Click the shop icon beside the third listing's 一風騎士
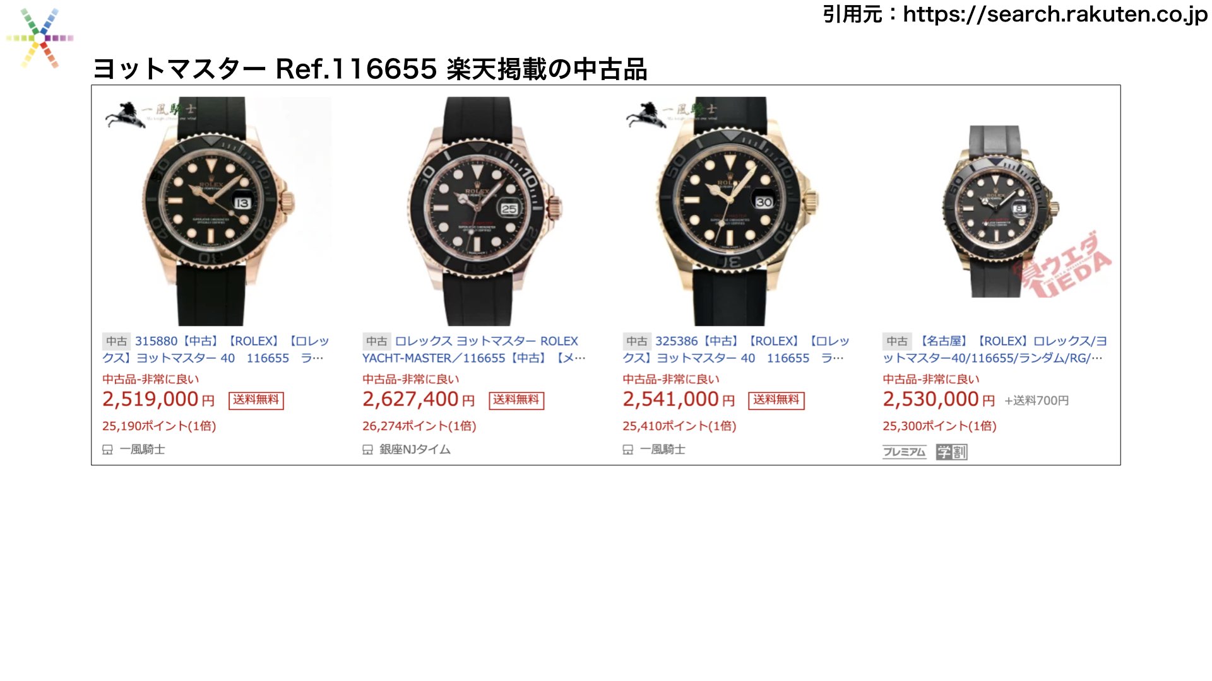 (x=627, y=450)
